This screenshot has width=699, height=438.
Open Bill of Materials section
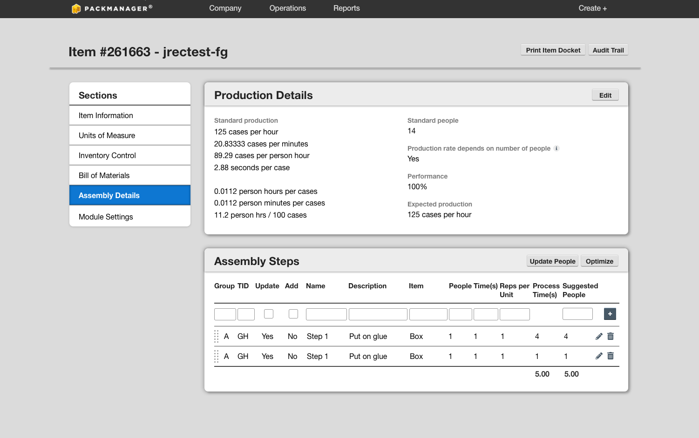pos(130,175)
